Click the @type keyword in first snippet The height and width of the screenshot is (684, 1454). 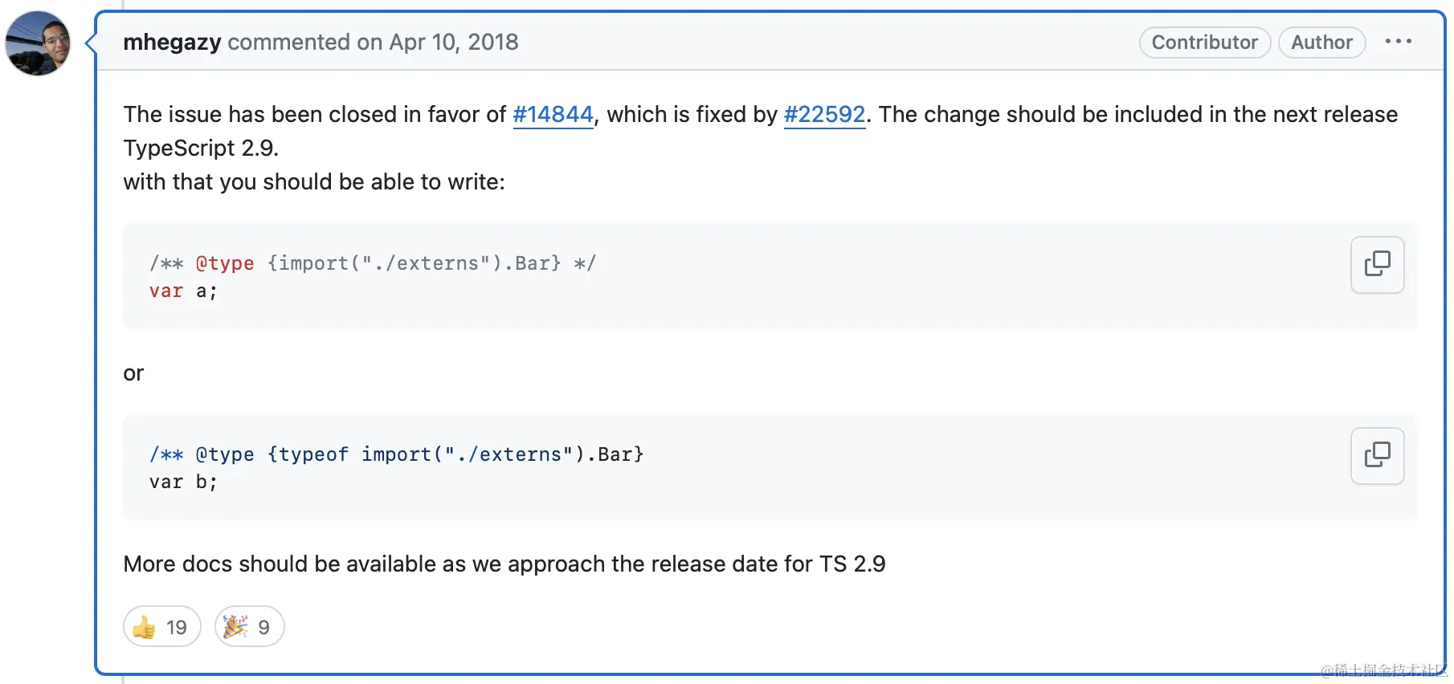(x=225, y=263)
